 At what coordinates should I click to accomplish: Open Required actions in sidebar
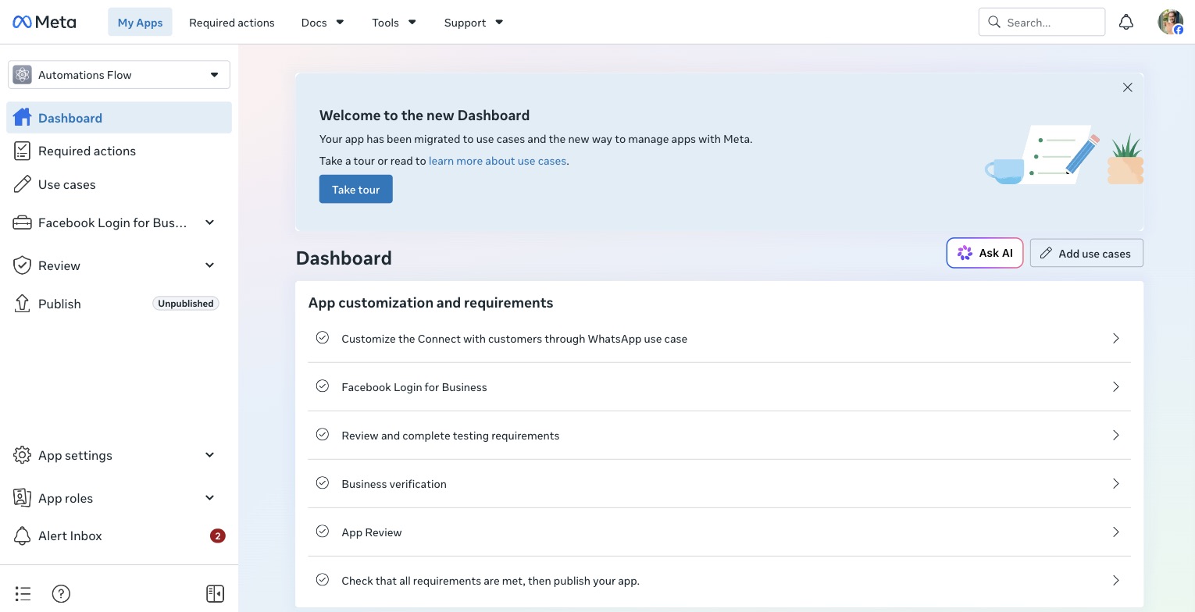[x=119, y=151]
